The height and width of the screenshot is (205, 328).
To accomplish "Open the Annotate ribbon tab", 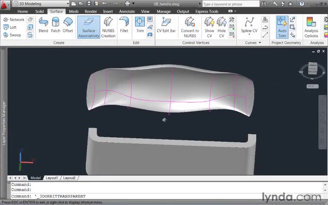I will click(x=127, y=12).
